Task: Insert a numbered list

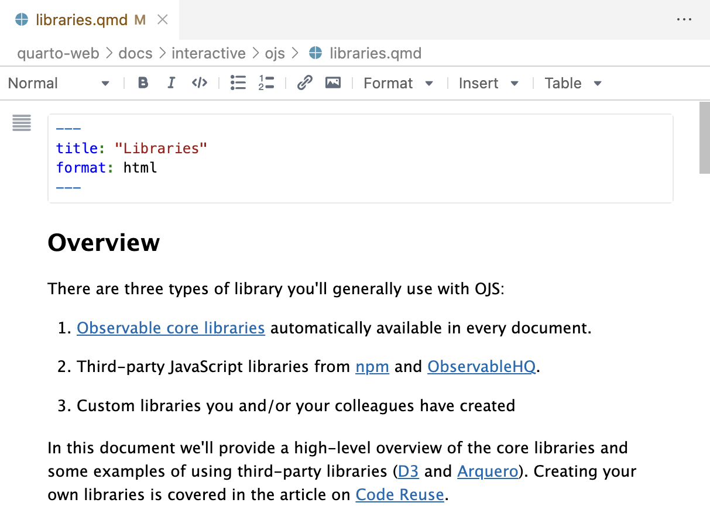Action: coord(266,82)
